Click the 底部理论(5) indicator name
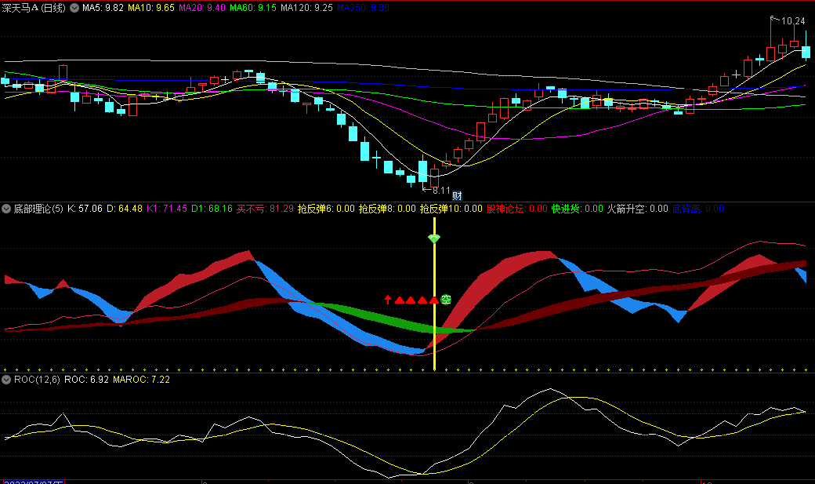815x484 pixels. tap(38, 209)
